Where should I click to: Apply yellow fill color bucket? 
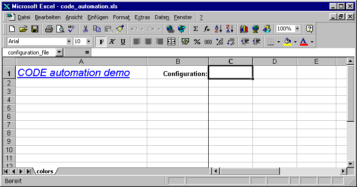[287, 42]
